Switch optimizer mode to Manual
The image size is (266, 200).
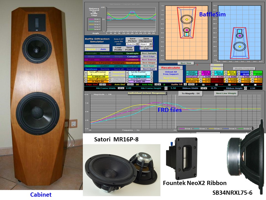91,49
